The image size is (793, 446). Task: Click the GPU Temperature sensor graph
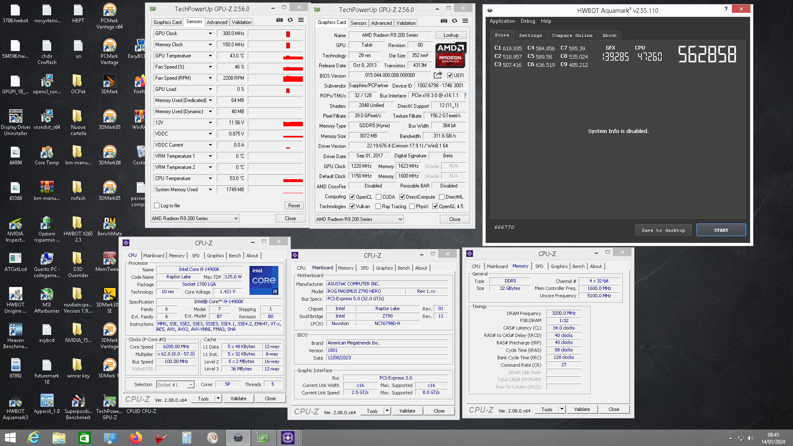pos(275,56)
